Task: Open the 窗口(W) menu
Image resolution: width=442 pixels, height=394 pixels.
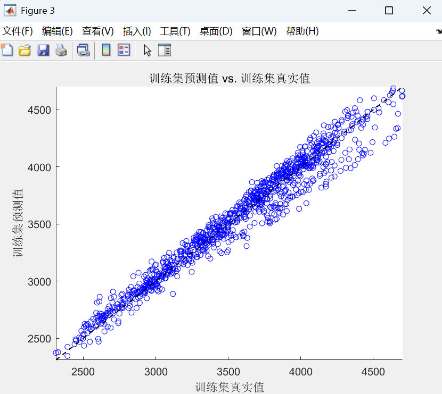Action: tap(259, 31)
